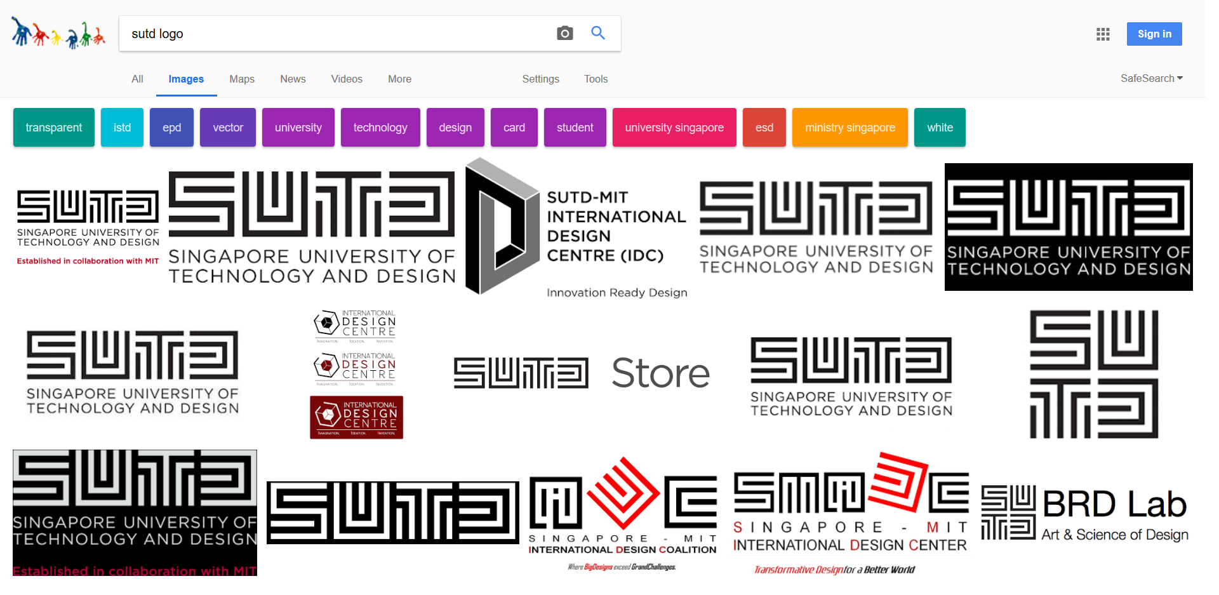Filter by 'transparent' chip
The width and height of the screenshot is (1219, 595).
(x=54, y=128)
